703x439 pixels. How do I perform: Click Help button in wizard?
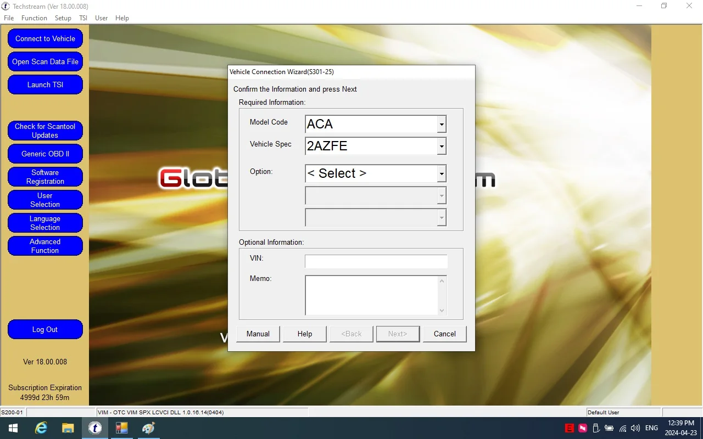(305, 334)
